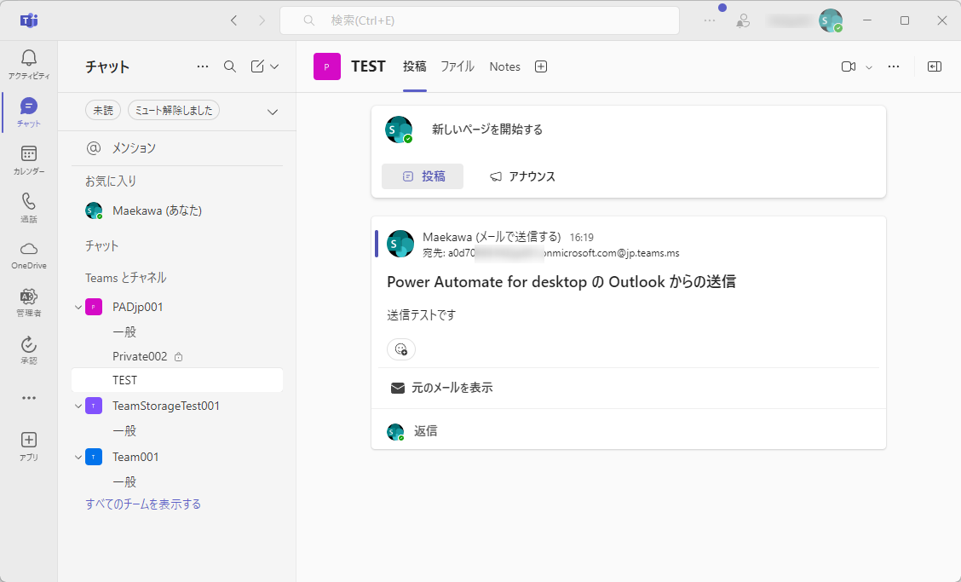
Task: Start a video meeting in TEST channel
Action: click(849, 66)
